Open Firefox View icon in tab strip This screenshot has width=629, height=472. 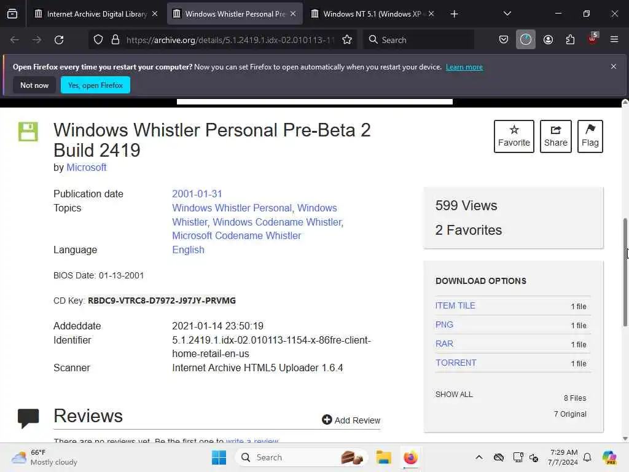click(12, 14)
